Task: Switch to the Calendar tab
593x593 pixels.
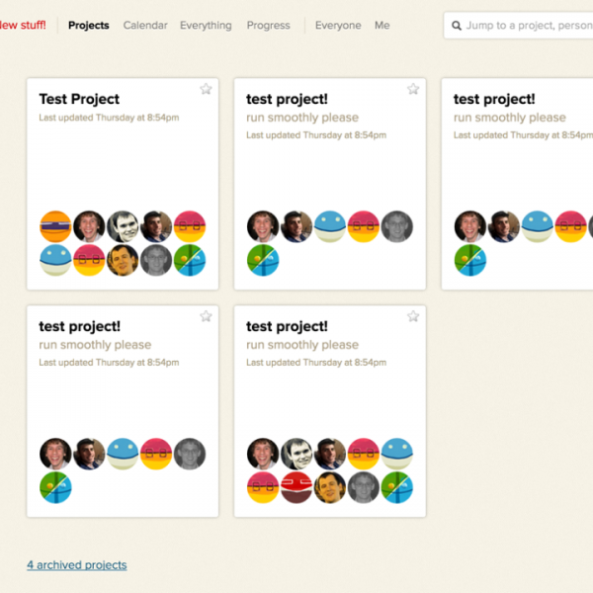Action: (x=145, y=26)
